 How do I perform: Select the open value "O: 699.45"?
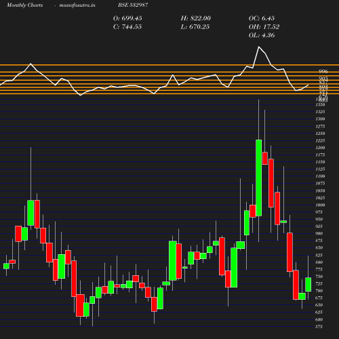click(127, 18)
